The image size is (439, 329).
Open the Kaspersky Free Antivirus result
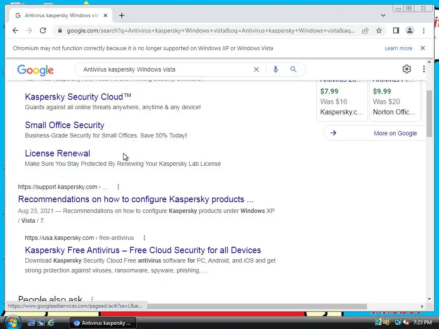coord(143,250)
